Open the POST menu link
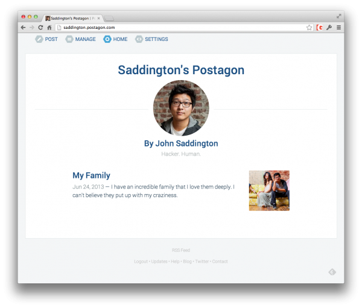 (x=51, y=39)
